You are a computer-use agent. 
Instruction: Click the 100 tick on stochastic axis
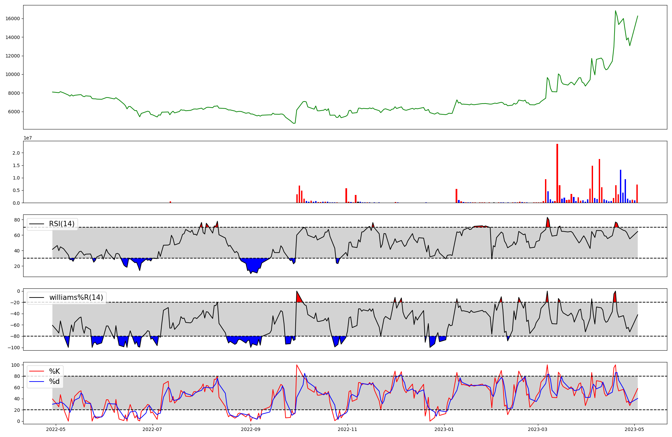15,365
